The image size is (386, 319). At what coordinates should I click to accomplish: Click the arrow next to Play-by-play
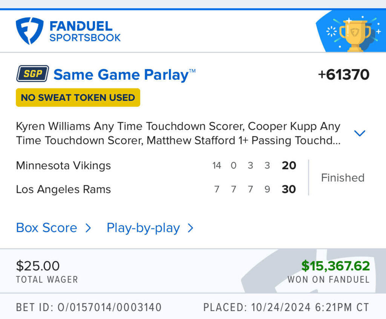pyautogui.click(x=190, y=228)
